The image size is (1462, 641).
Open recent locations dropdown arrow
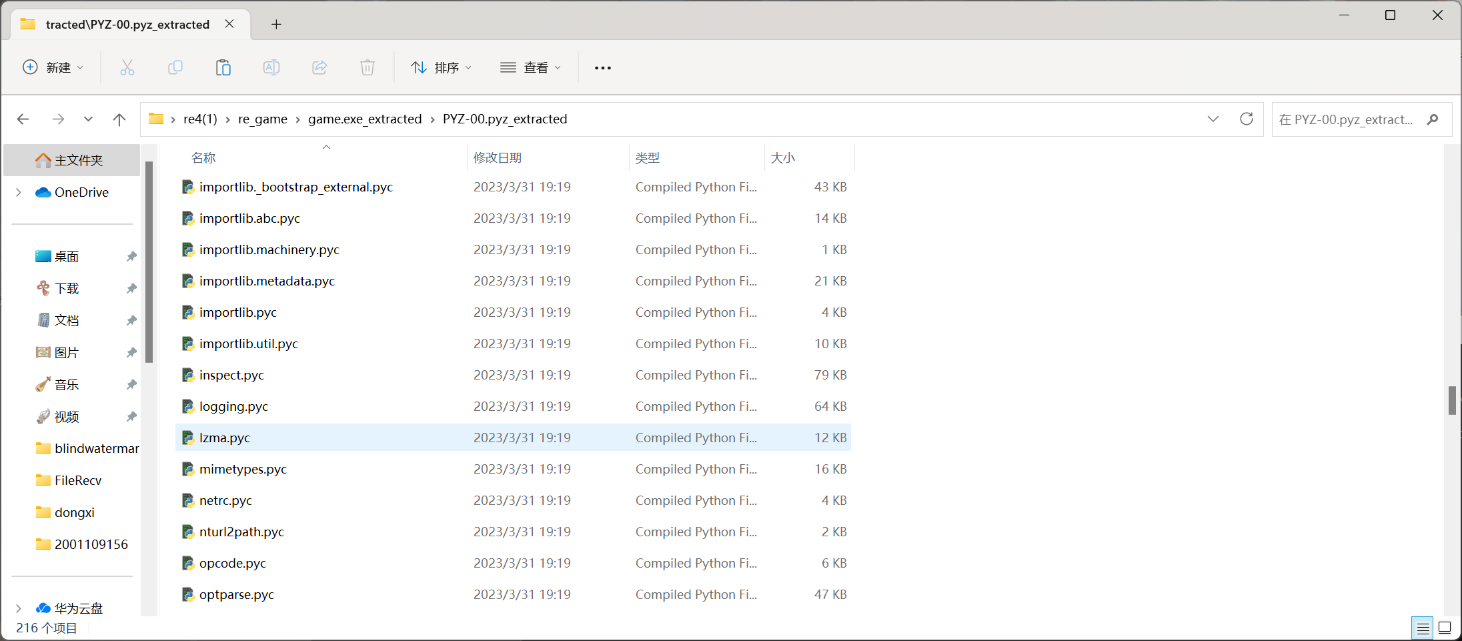(88, 119)
